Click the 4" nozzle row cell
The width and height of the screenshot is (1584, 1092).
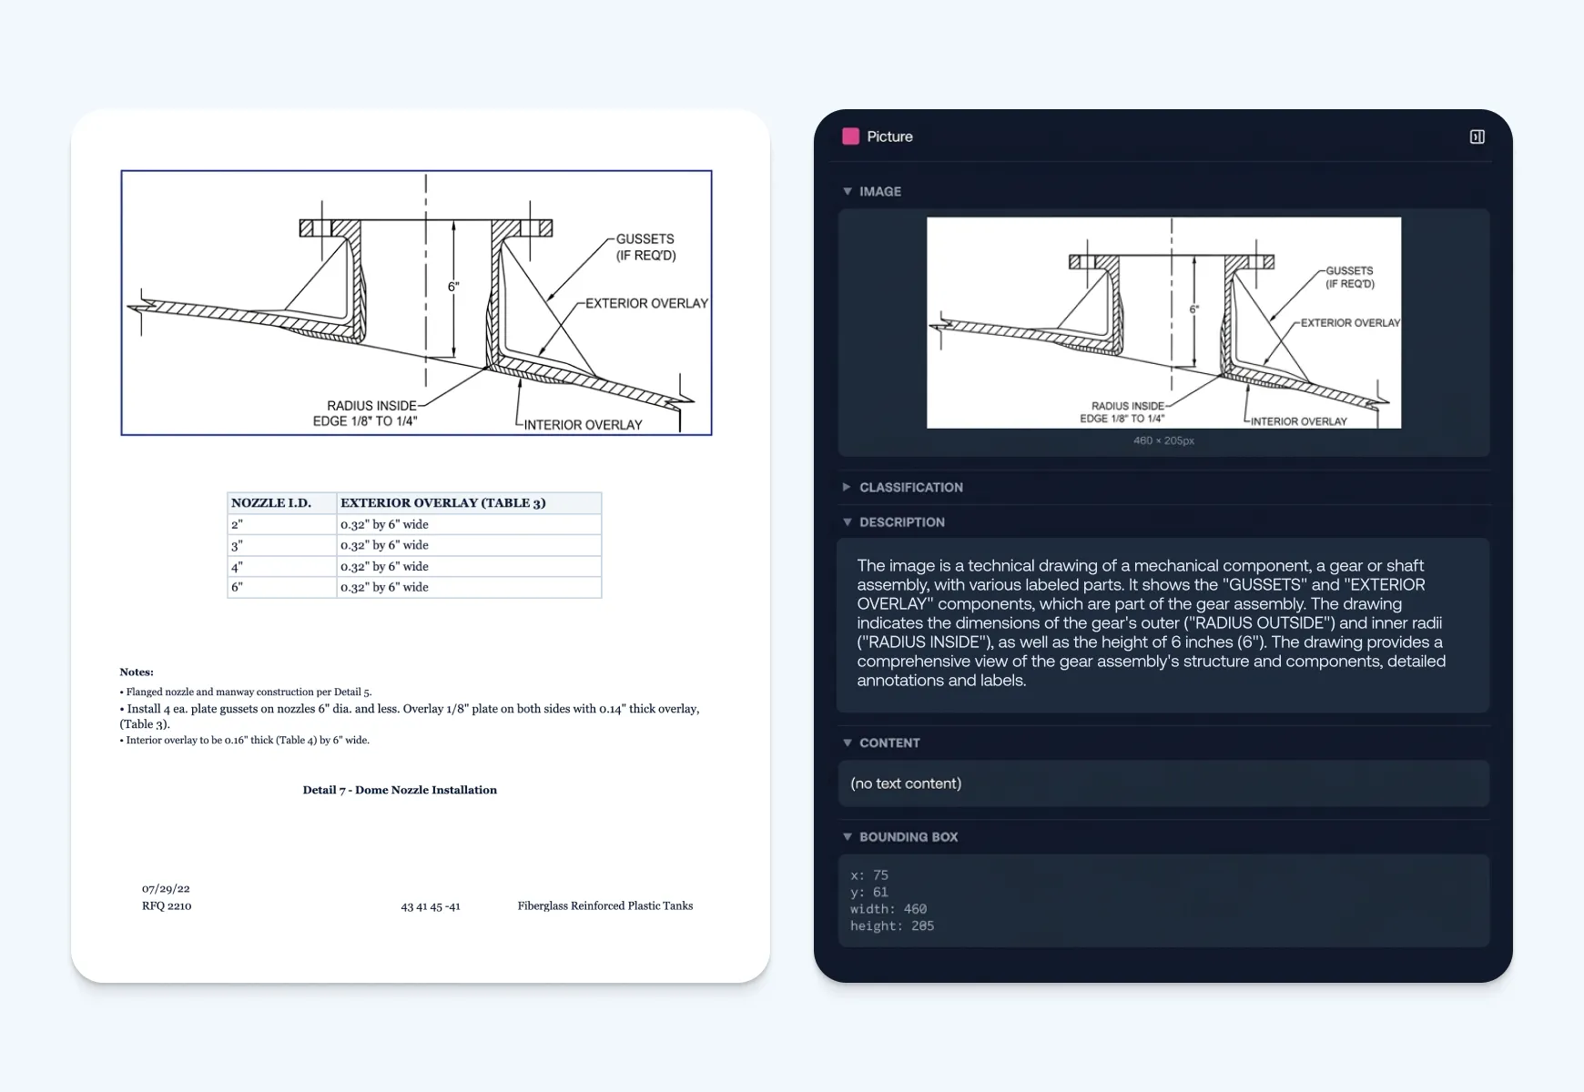[281, 566]
